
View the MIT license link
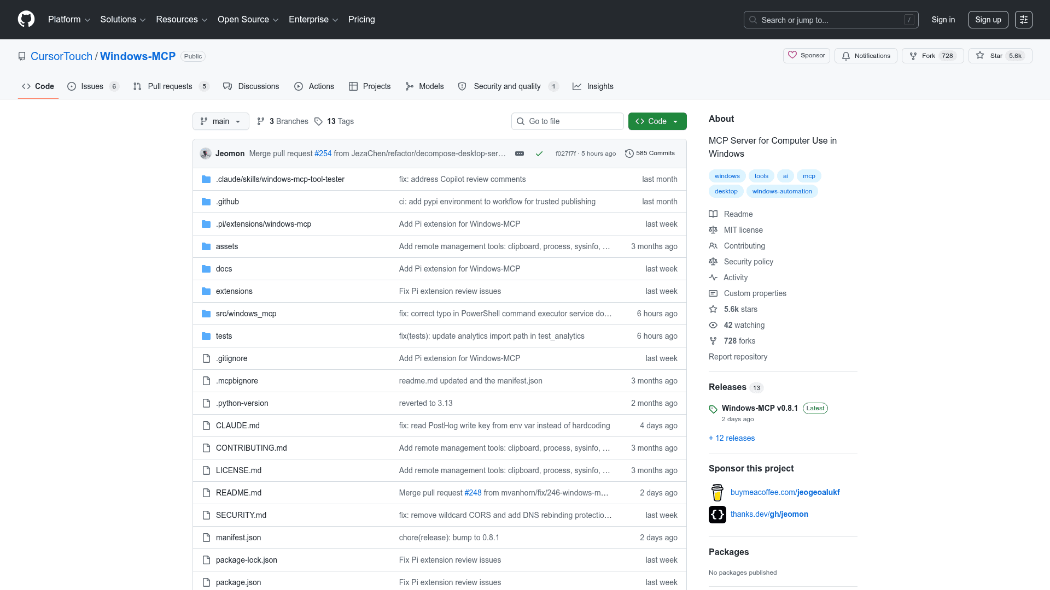(736, 230)
